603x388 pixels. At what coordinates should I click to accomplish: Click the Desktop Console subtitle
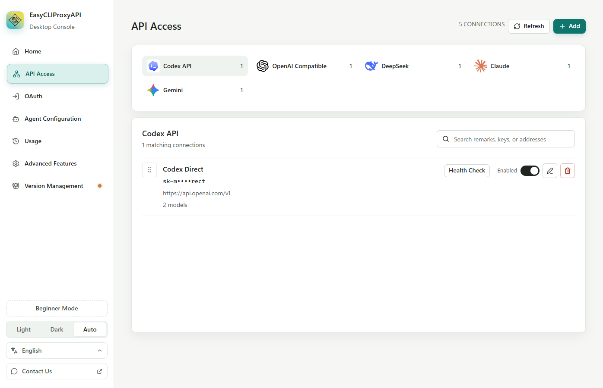(52, 27)
